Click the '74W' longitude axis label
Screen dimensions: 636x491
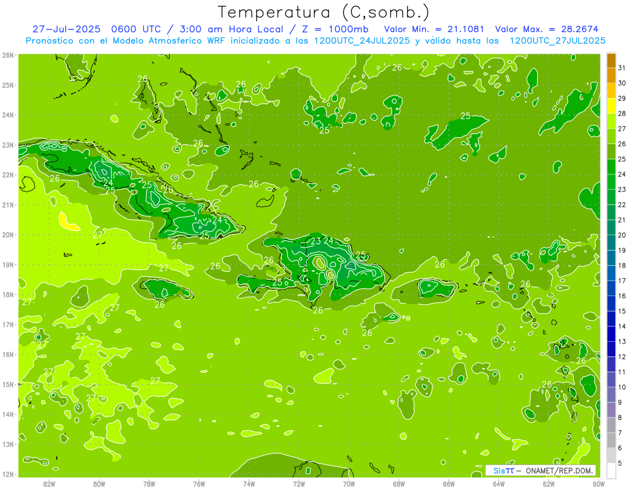click(x=249, y=484)
